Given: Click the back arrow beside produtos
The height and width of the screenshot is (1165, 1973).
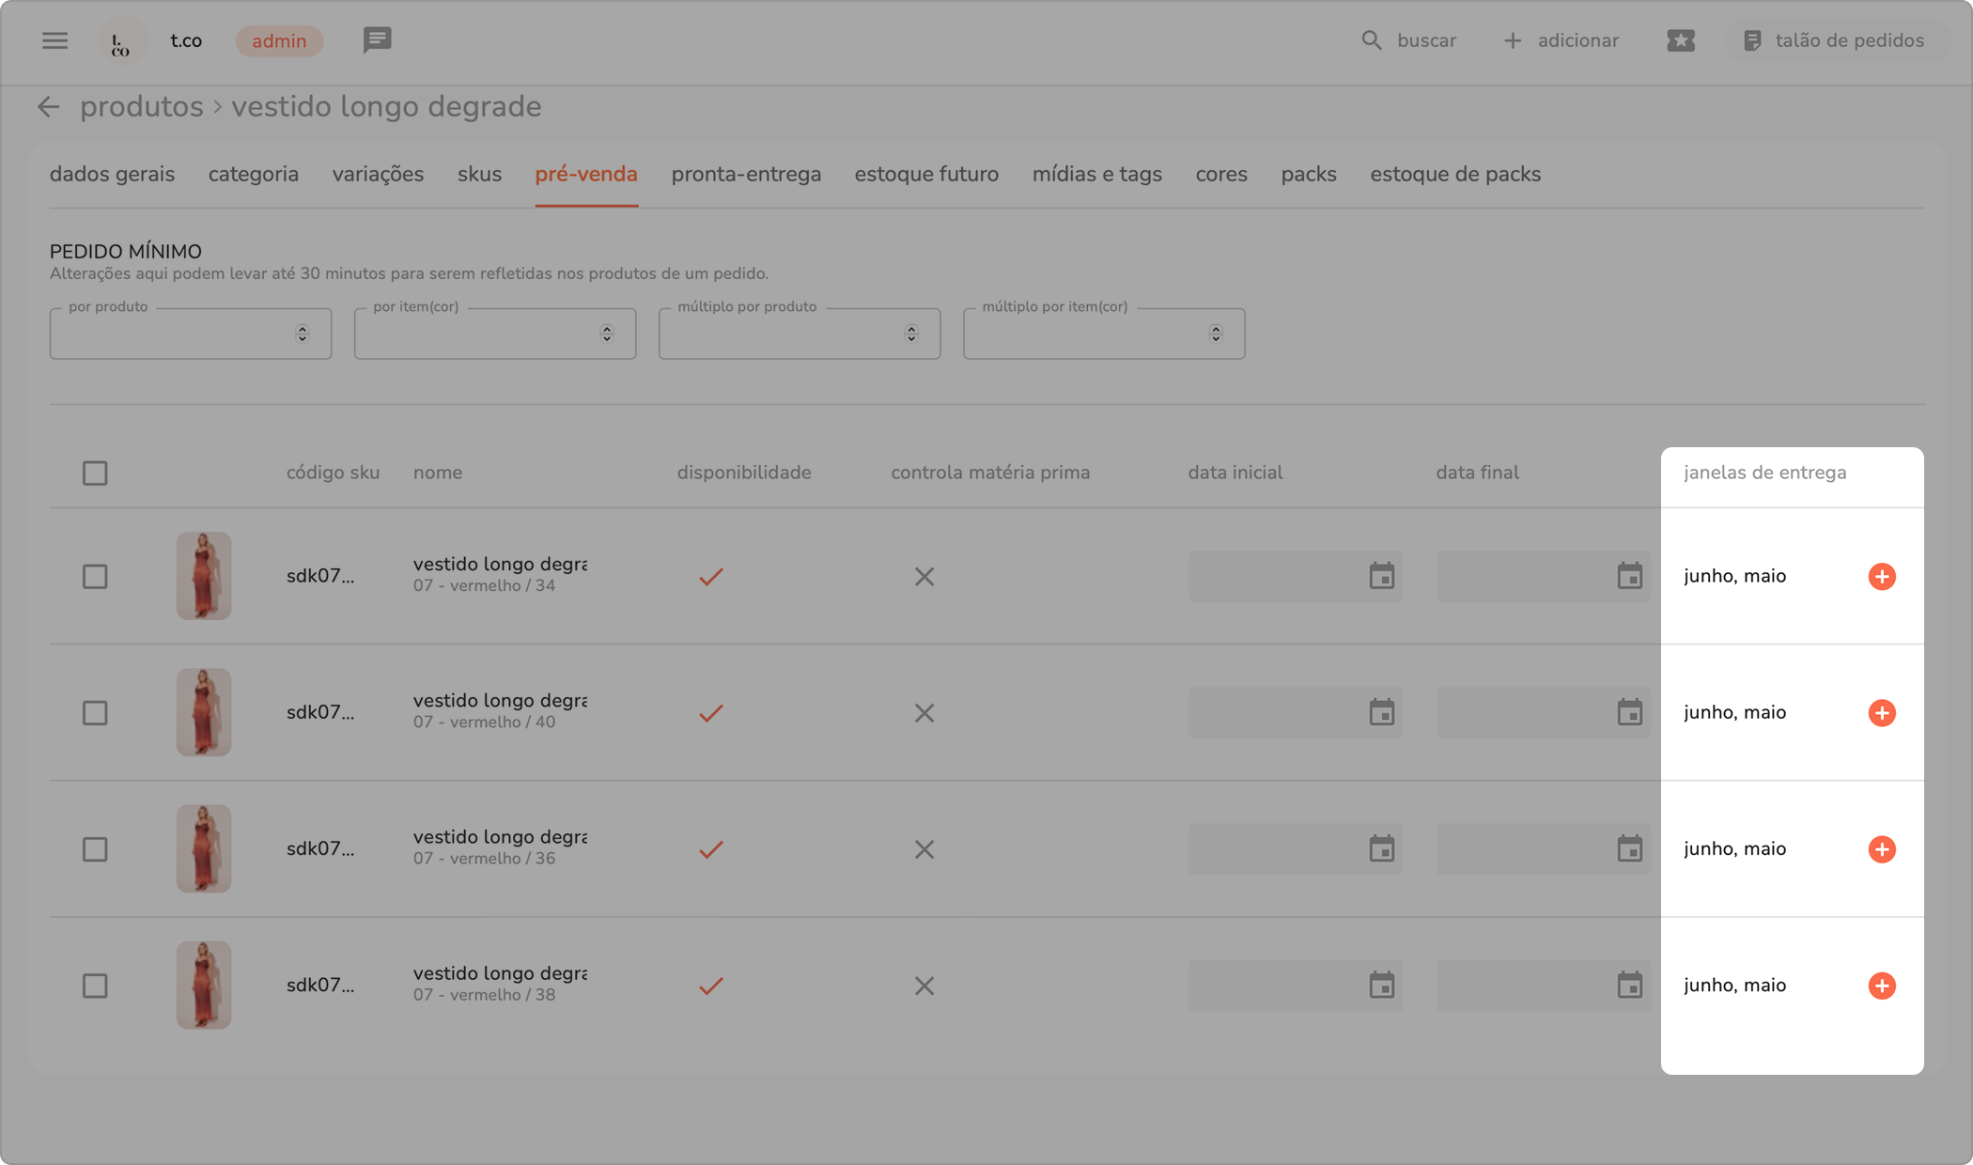Looking at the screenshot, I should pos(48,107).
